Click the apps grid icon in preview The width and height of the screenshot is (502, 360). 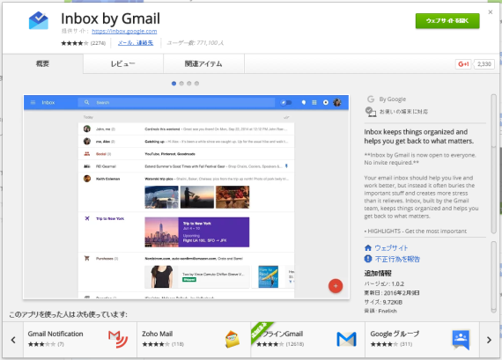(314, 102)
